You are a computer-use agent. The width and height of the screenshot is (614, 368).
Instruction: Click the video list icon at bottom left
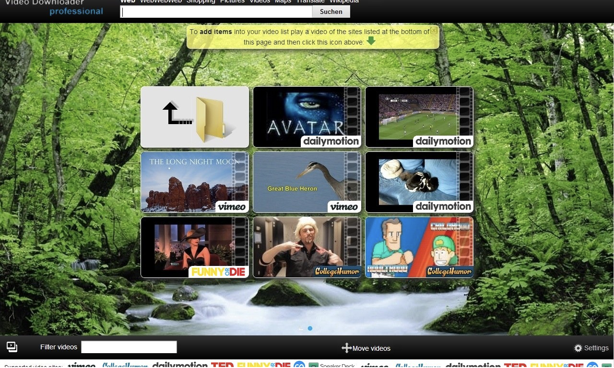[x=12, y=347]
